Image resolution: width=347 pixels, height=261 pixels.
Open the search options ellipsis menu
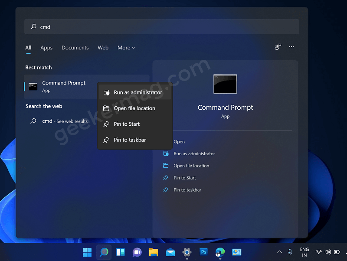click(291, 47)
